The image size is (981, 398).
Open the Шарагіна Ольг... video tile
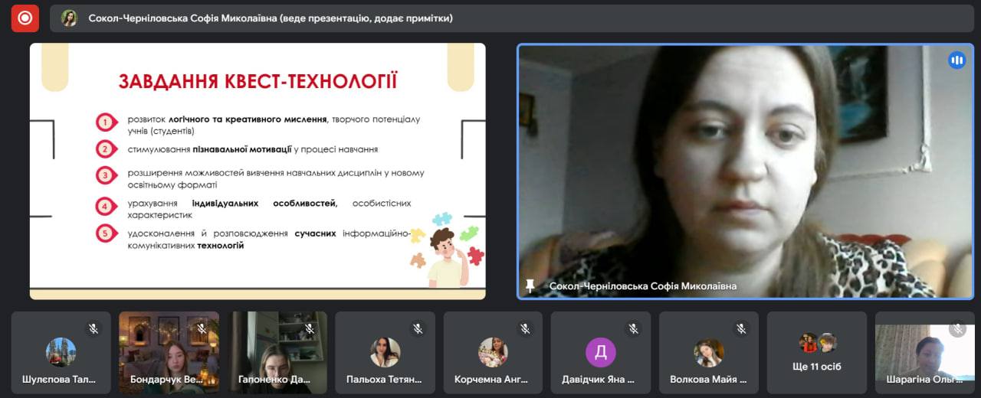[925, 353]
